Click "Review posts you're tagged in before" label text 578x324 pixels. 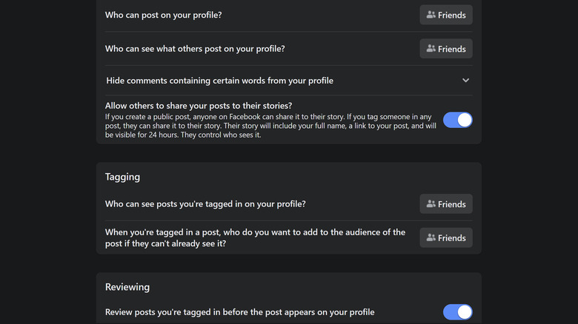[x=239, y=312]
